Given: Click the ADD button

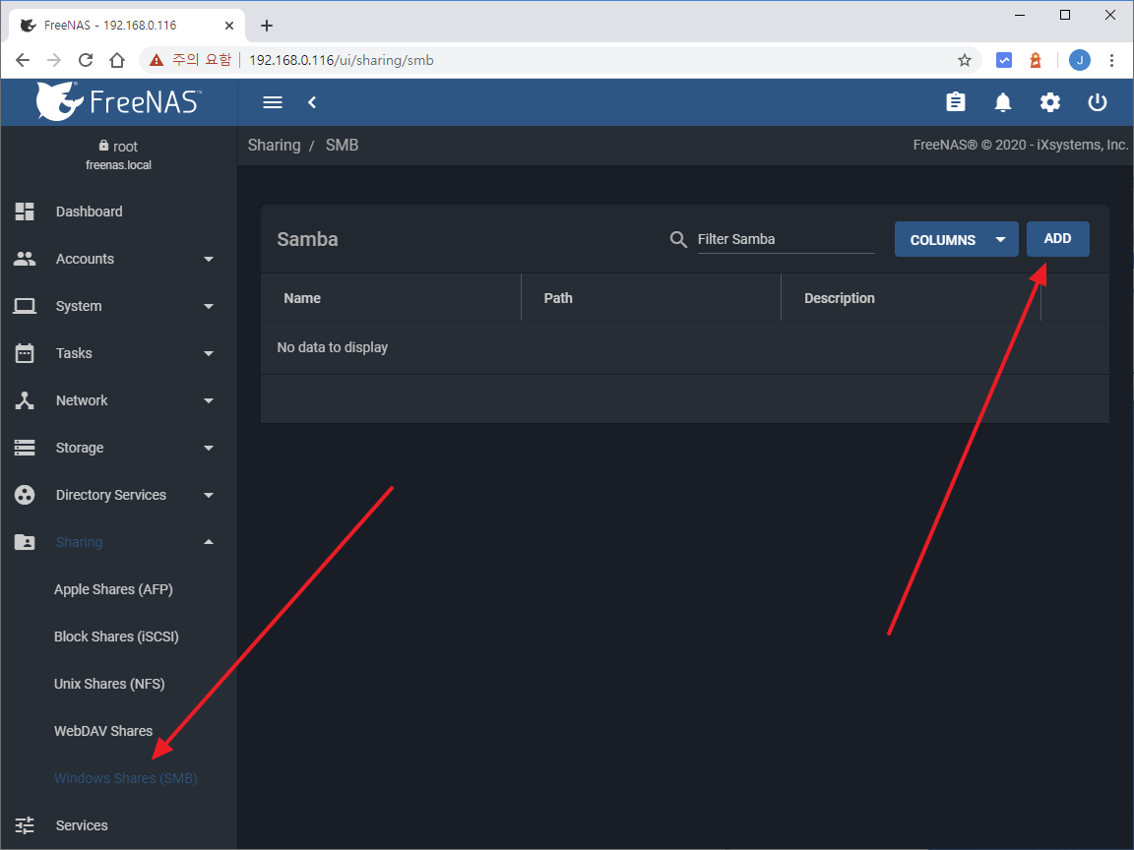Looking at the screenshot, I should pyautogui.click(x=1058, y=239).
